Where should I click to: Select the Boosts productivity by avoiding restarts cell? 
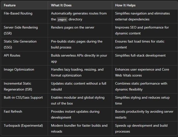point(145,114)
